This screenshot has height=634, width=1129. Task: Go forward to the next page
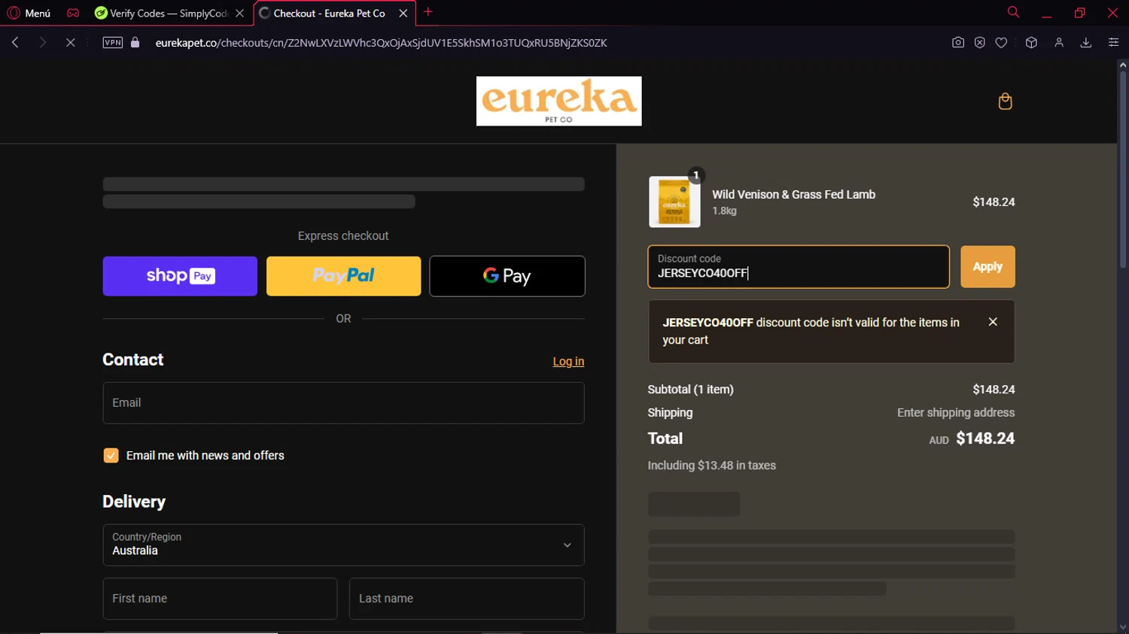pyautogui.click(x=42, y=43)
